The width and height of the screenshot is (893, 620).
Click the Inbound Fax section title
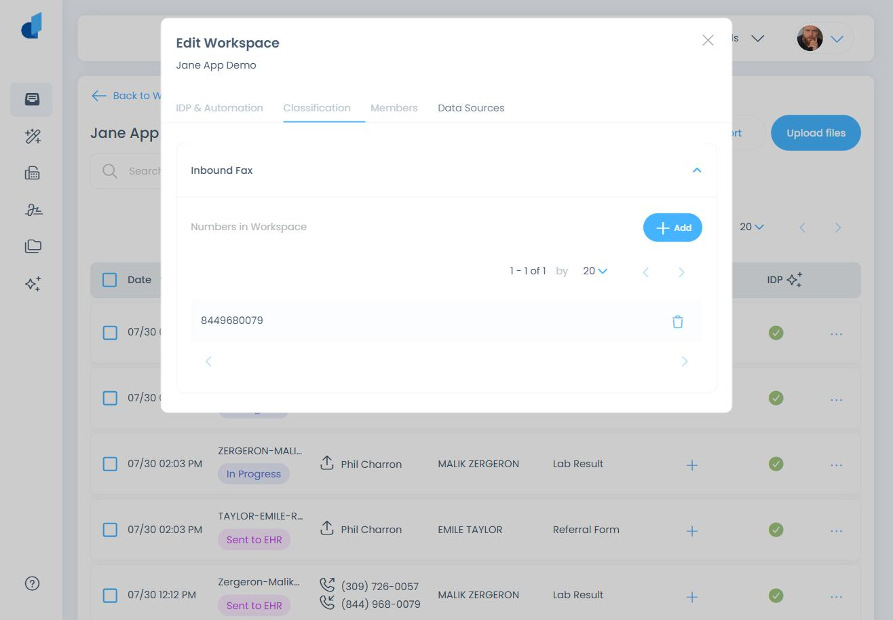tap(222, 170)
